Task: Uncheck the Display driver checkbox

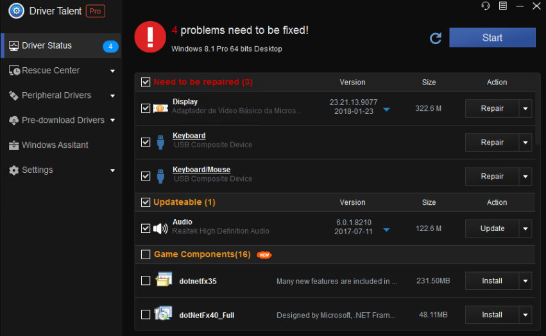Action: [x=146, y=108]
